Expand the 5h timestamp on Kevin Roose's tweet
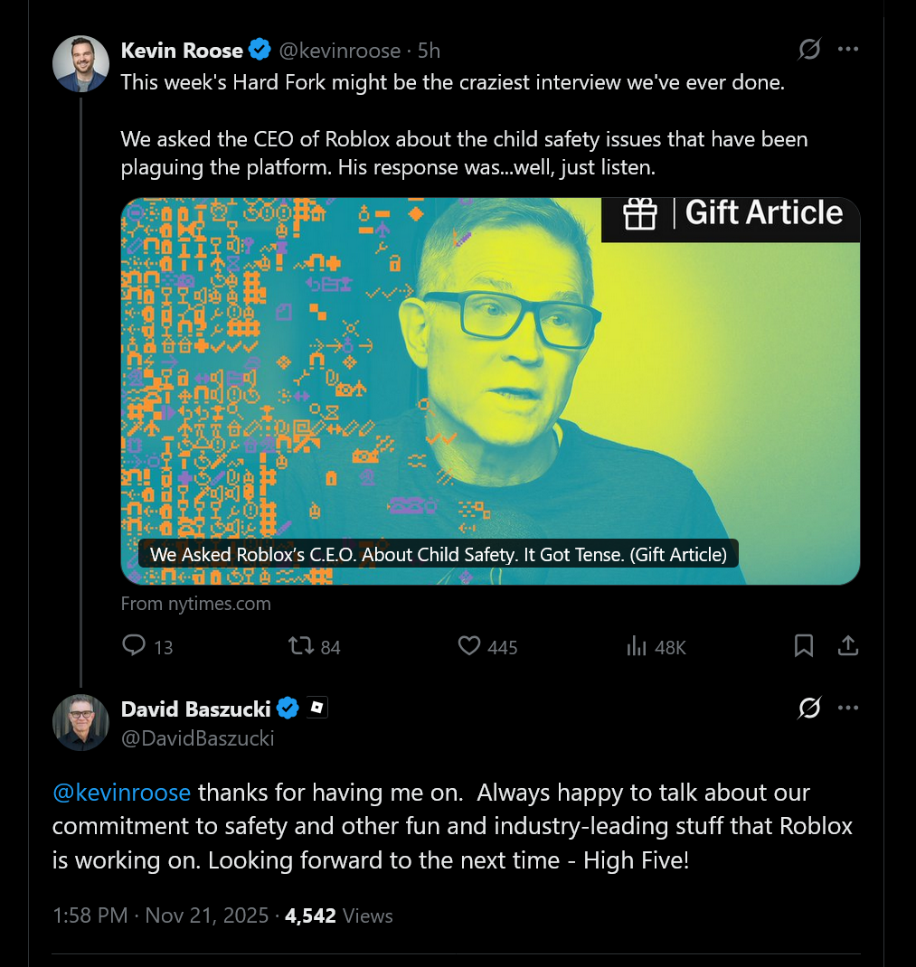Screen dimensions: 916x967 (430, 51)
